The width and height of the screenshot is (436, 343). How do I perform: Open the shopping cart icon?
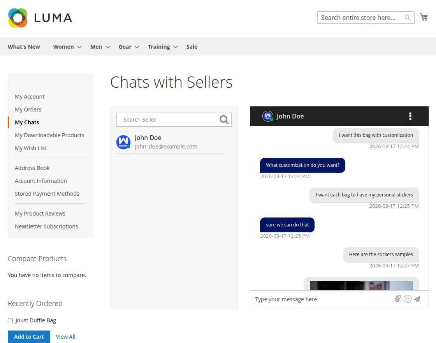click(424, 17)
